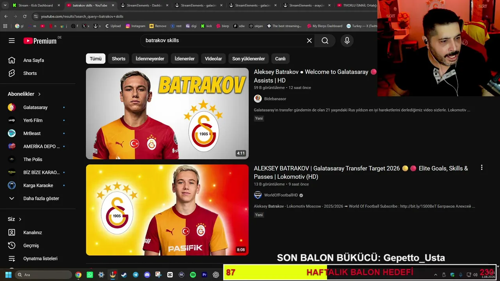The image size is (500, 281).
Task: Open Karga Karaoke subscription channel
Action: (37, 185)
